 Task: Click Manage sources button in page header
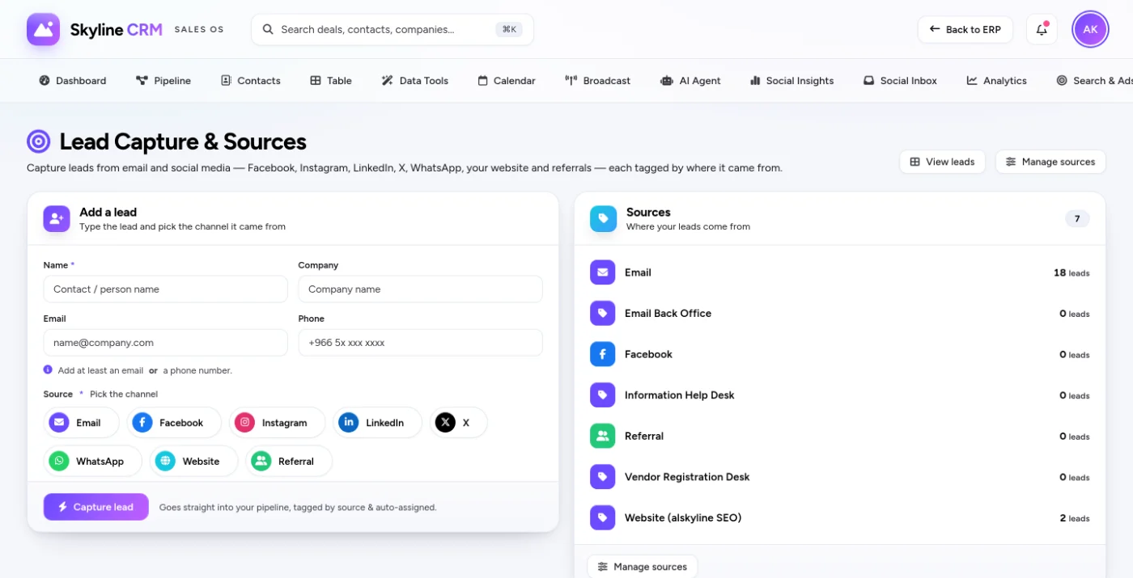click(1050, 162)
